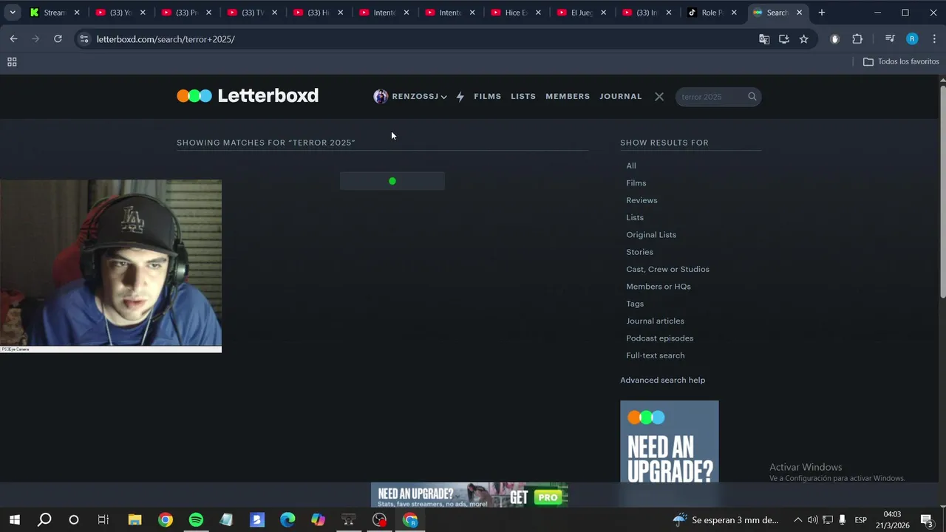Open the MEMBERS menu
Viewport: 946px width, 532px height.
[568, 97]
